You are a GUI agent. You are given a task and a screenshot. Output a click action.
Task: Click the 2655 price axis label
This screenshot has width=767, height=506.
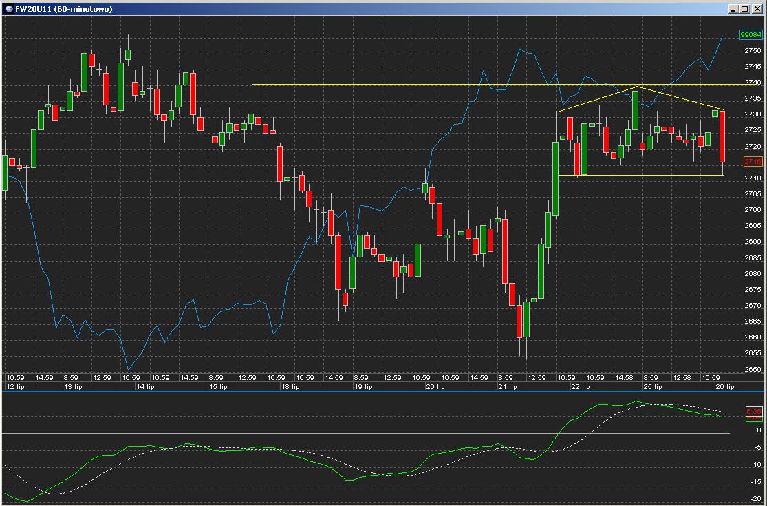pos(753,353)
